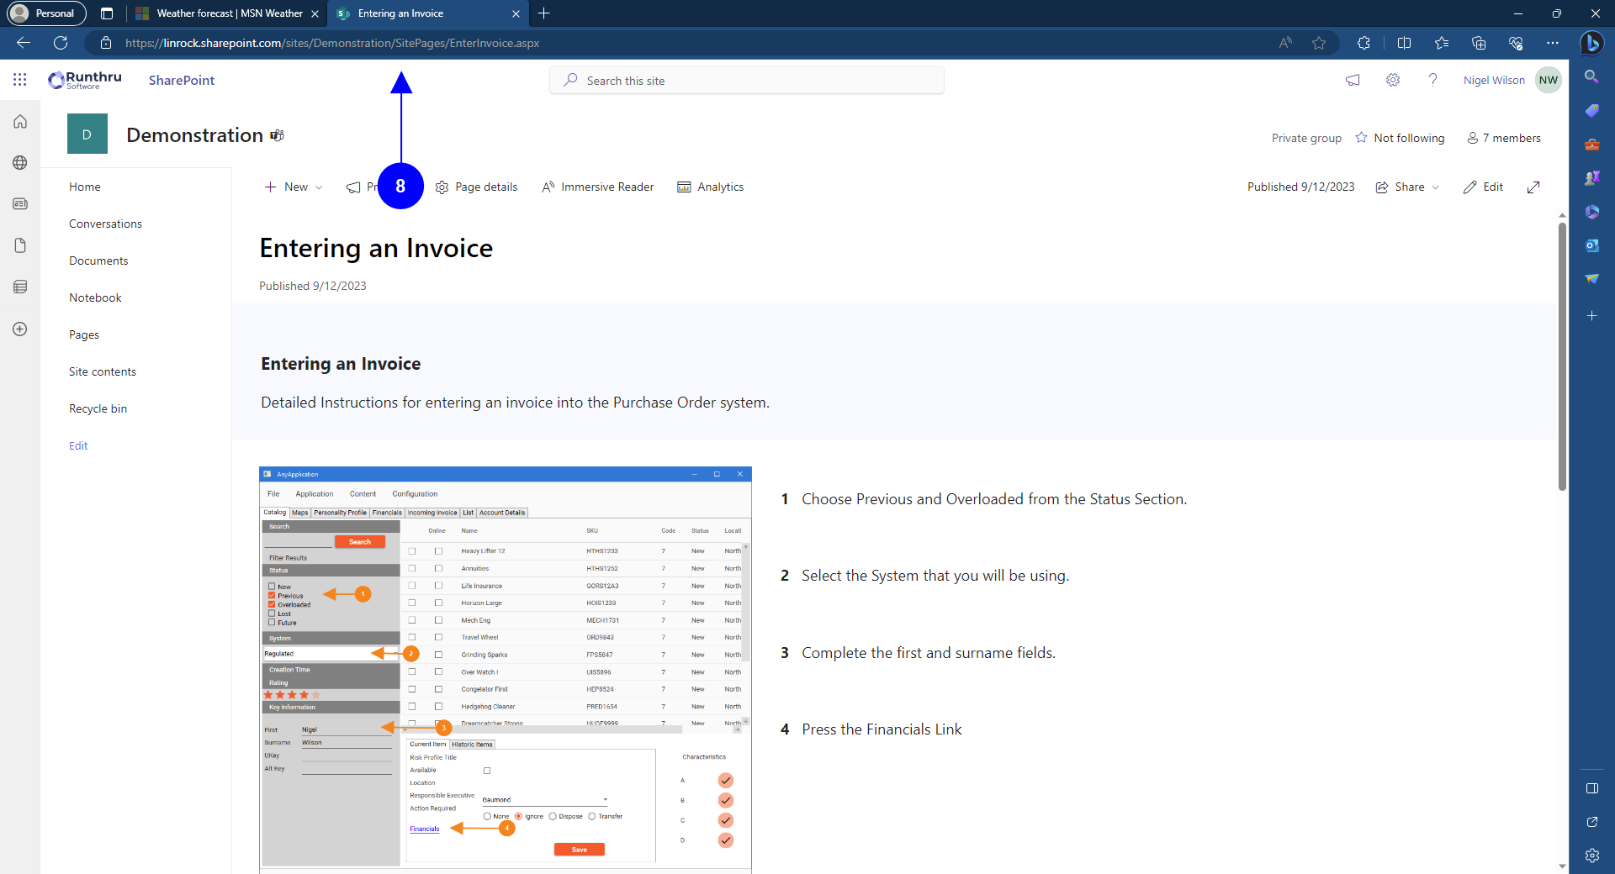Open the SharePoint app launcher grid
Screen dimensions: 1615x874
point(20,80)
